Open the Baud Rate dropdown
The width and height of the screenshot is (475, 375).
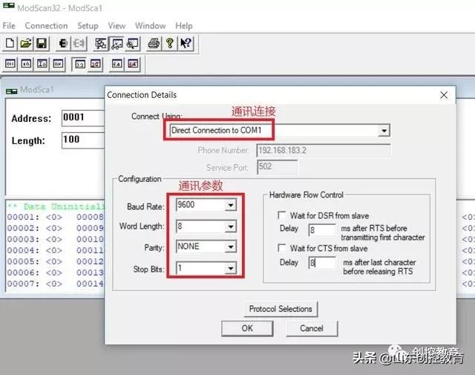click(x=230, y=204)
